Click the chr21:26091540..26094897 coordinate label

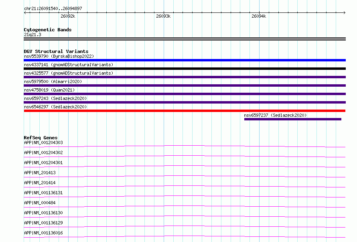click(53, 8)
